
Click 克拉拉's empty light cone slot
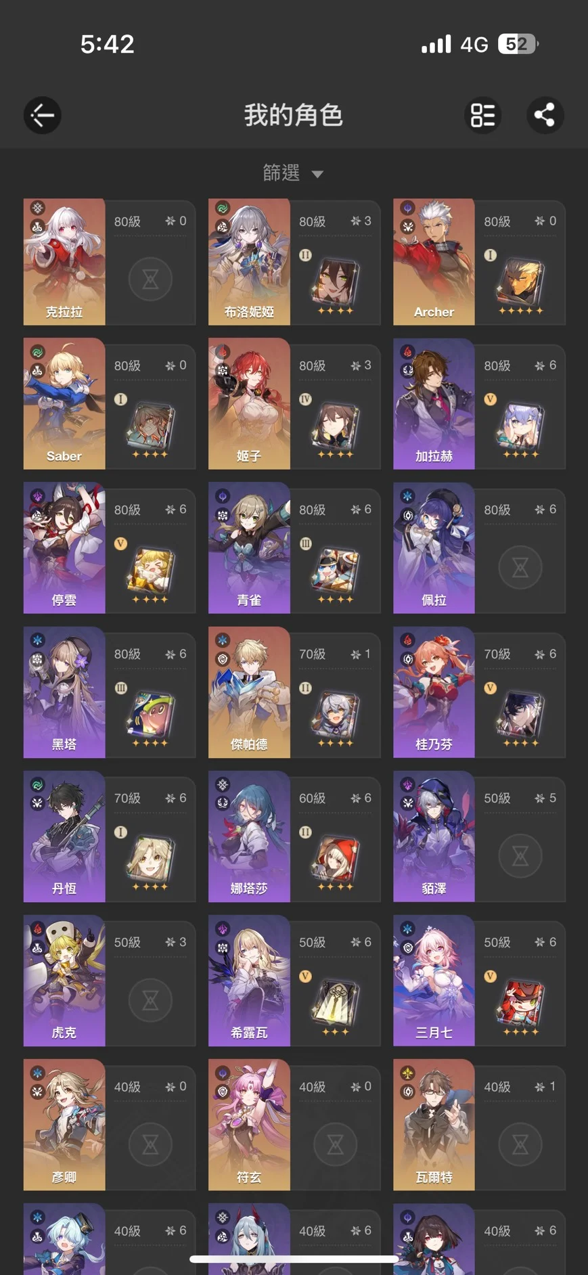[150, 279]
